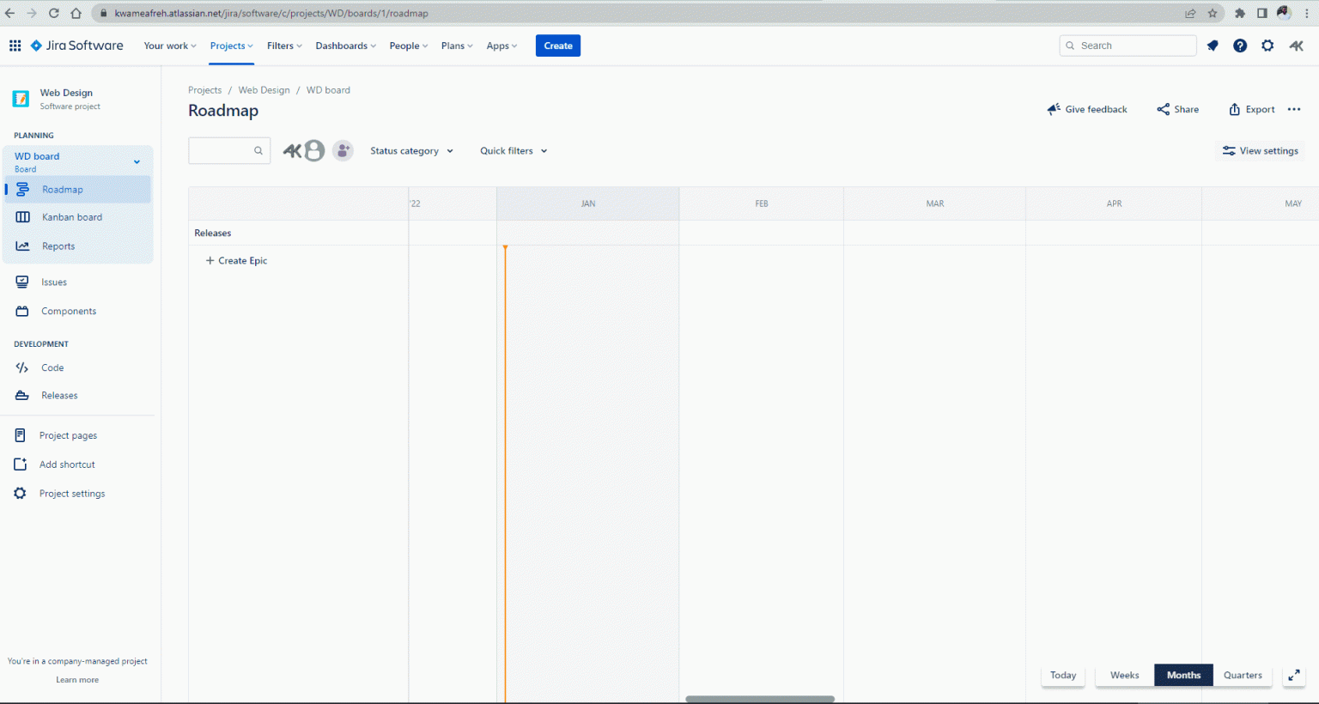Viewport: 1319px width, 704px height.
Task: Export the roadmap
Action: (1251, 109)
